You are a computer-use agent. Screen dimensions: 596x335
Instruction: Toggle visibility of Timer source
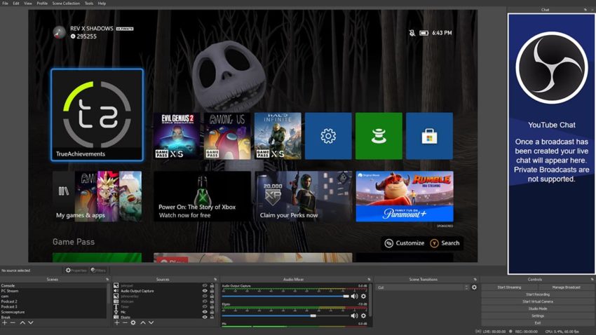pyautogui.click(x=205, y=307)
